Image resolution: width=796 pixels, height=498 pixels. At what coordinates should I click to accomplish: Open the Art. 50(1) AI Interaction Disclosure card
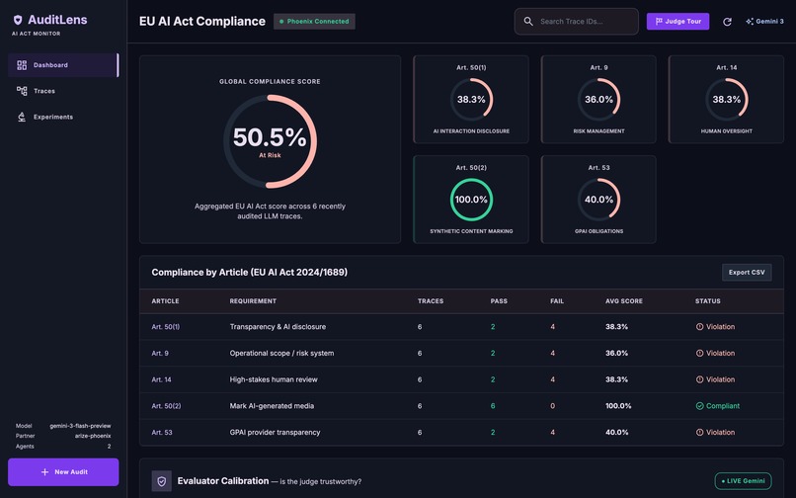[x=471, y=99]
